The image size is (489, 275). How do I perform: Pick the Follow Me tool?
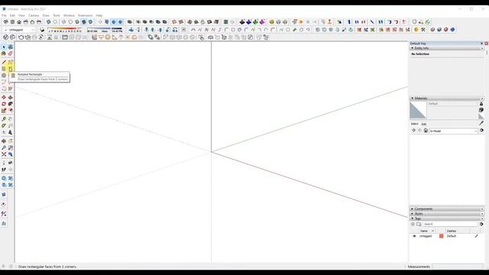(10, 104)
